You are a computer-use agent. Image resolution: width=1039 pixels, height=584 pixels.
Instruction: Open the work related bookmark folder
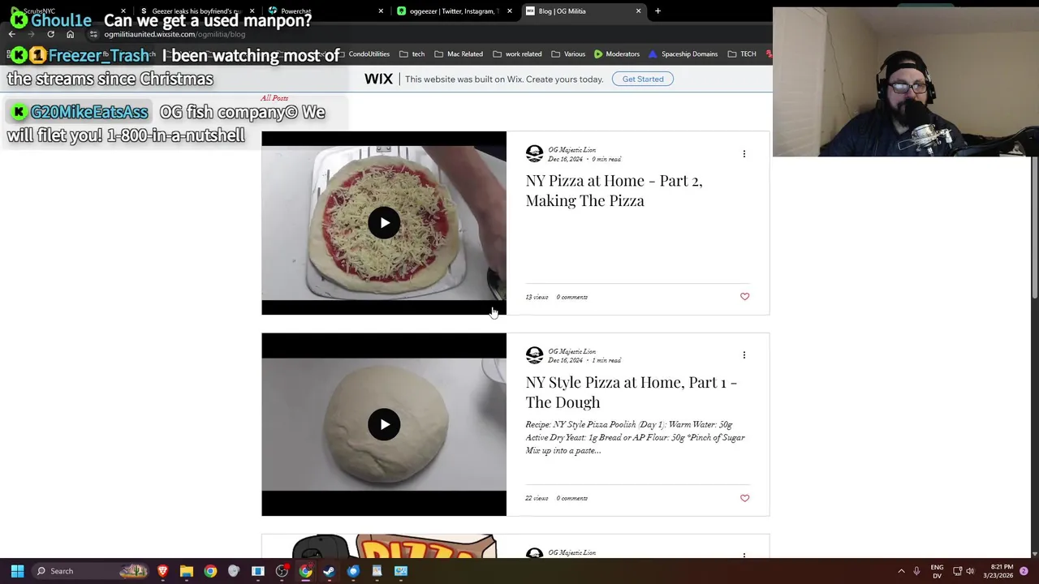[x=517, y=54]
